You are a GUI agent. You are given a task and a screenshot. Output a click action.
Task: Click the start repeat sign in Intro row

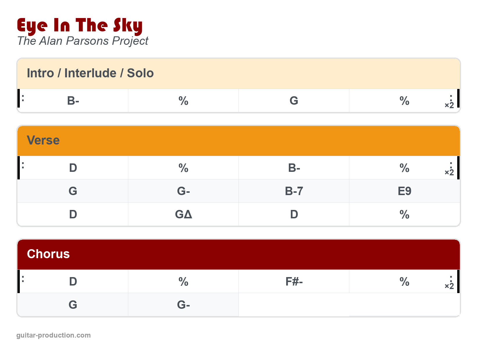coord(21,98)
